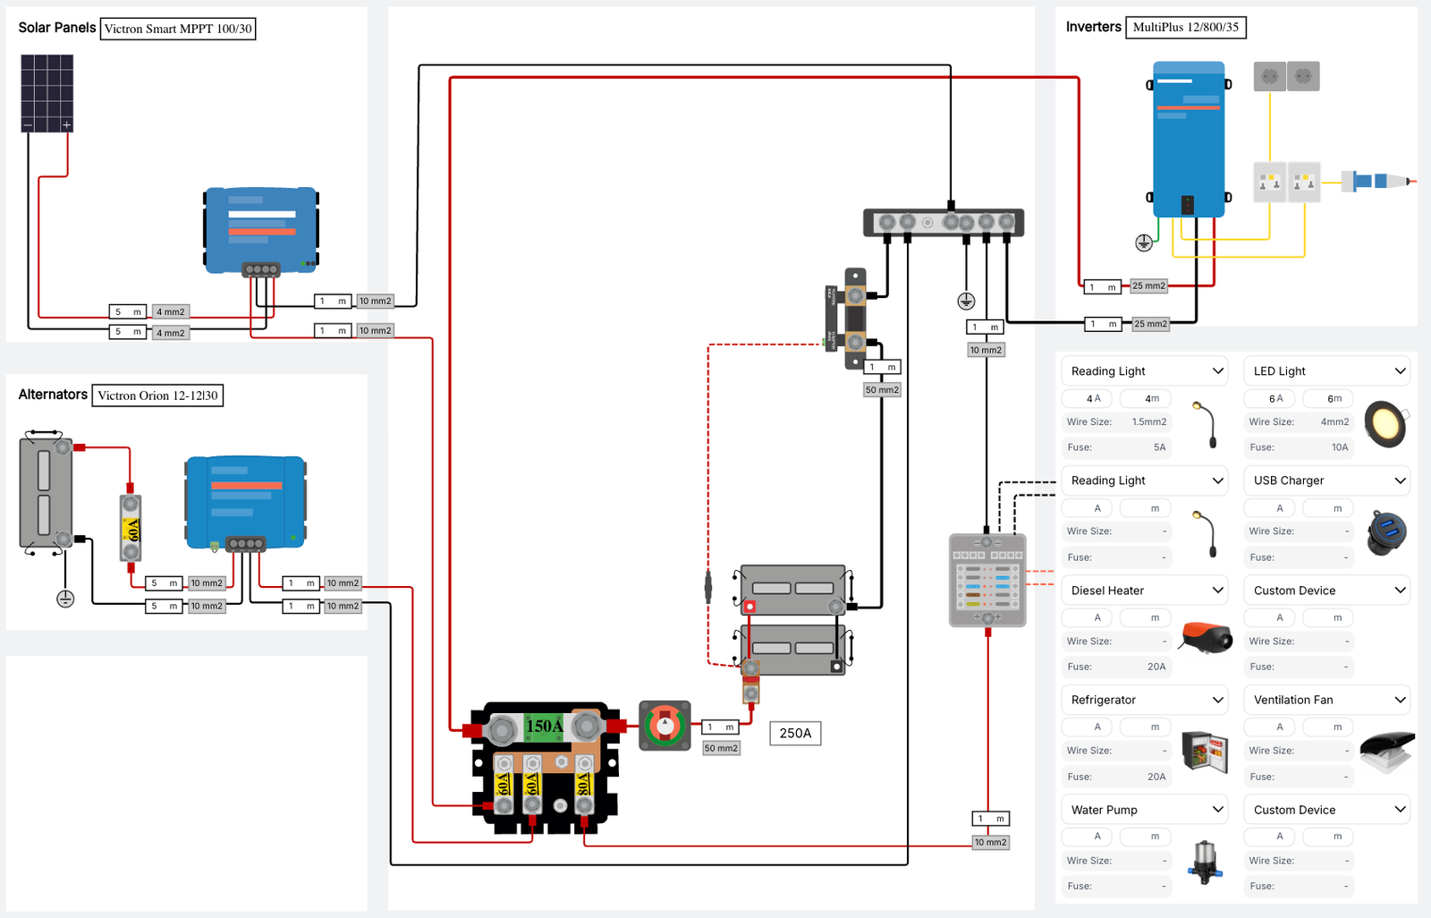Select the red battery disconnect switch

[665, 726]
